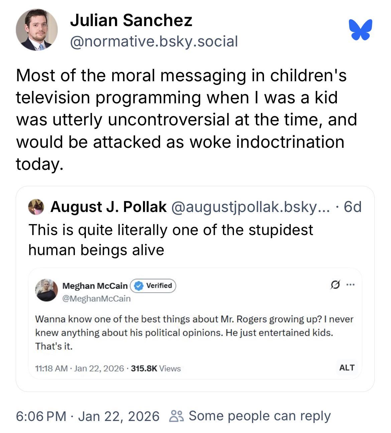Click the 6d timestamp on the quoted post
This screenshot has width=391, height=433.
click(353, 207)
